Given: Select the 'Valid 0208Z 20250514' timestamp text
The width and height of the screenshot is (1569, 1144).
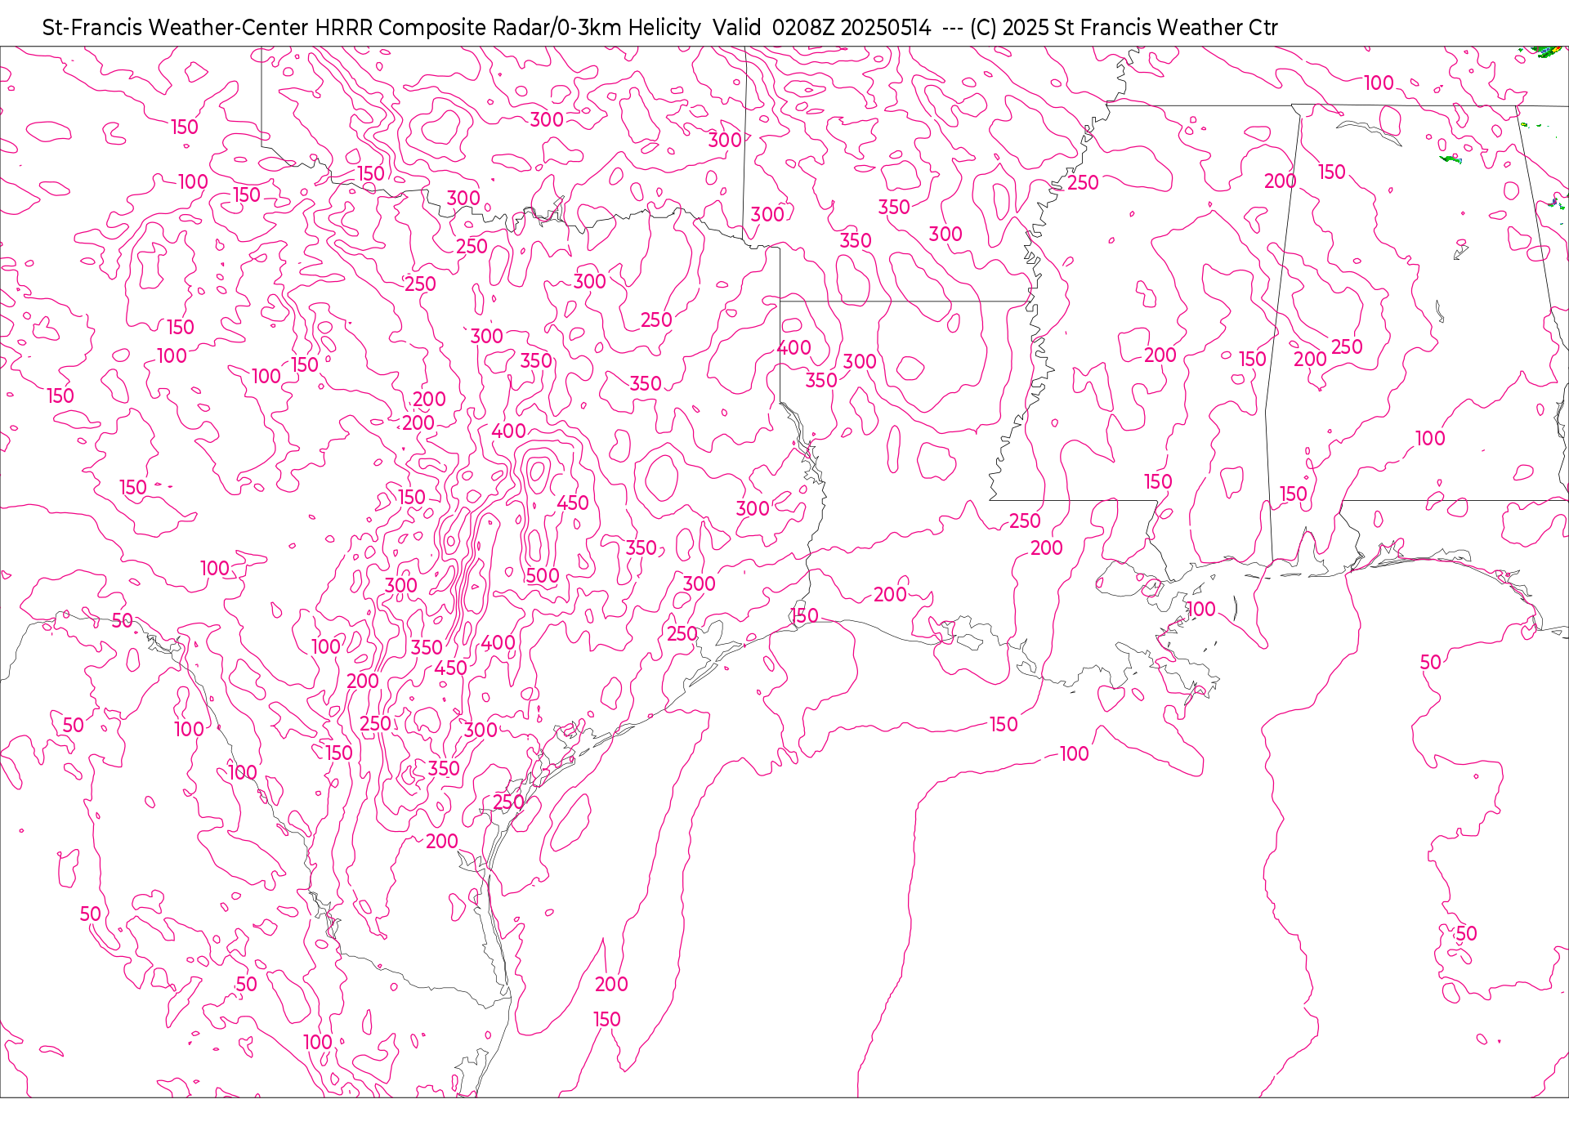Looking at the screenshot, I should [822, 28].
